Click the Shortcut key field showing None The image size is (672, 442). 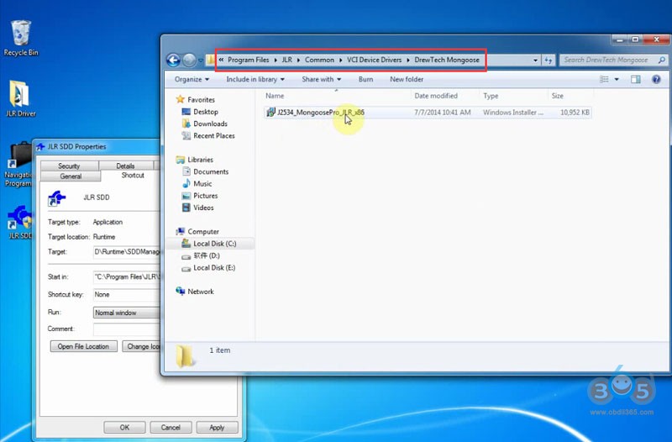[x=127, y=294]
